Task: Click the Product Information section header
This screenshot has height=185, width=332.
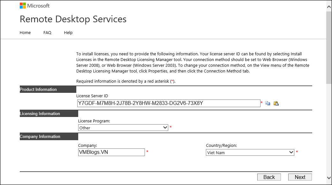Action: point(48,89)
